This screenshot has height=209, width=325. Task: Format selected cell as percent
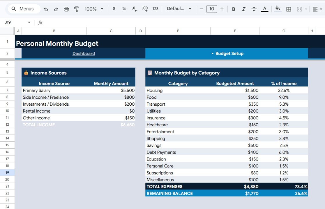point(124,9)
